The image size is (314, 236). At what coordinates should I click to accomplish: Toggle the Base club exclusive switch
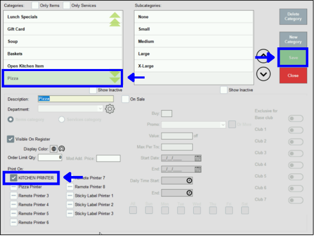[295, 119]
